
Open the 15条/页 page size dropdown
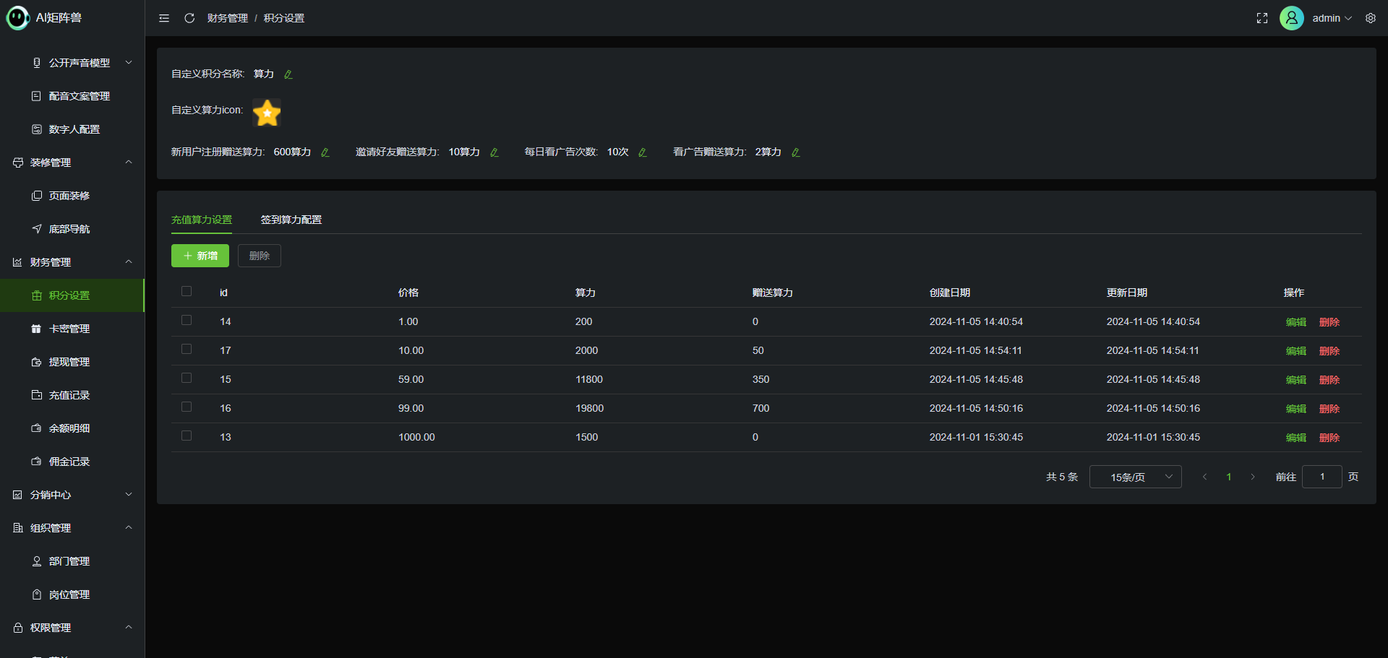point(1135,477)
